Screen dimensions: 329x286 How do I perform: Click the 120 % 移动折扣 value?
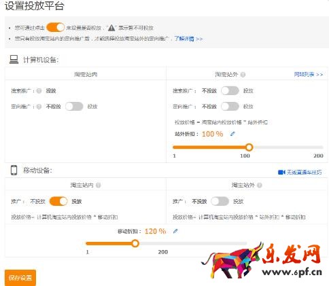pyautogui.click(x=155, y=231)
